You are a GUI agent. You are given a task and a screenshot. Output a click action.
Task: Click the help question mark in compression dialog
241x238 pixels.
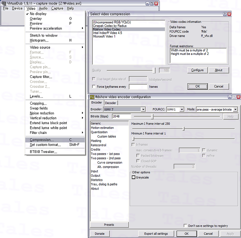tap(225, 14)
